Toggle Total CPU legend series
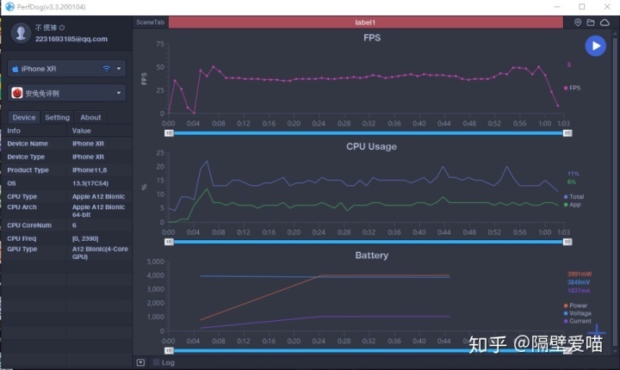The width and height of the screenshot is (620, 370). pyautogui.click(x=573, y=196)
